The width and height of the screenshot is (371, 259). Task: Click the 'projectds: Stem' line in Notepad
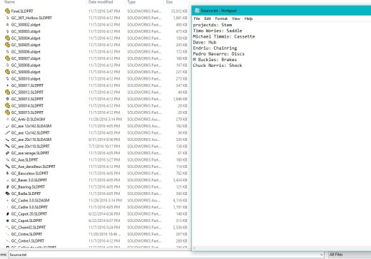point(213,25)
